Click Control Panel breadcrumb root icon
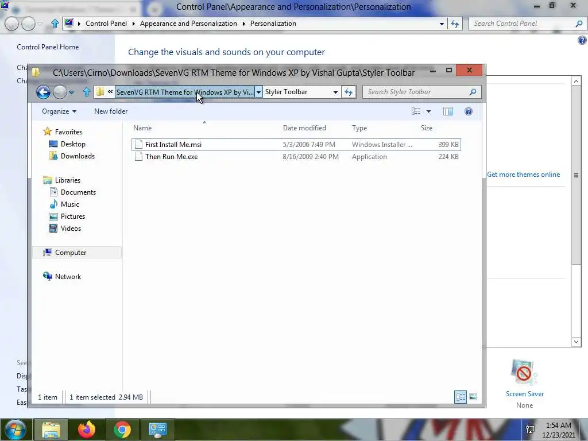The width and height of the screenshot is (588, 441). 69,23
